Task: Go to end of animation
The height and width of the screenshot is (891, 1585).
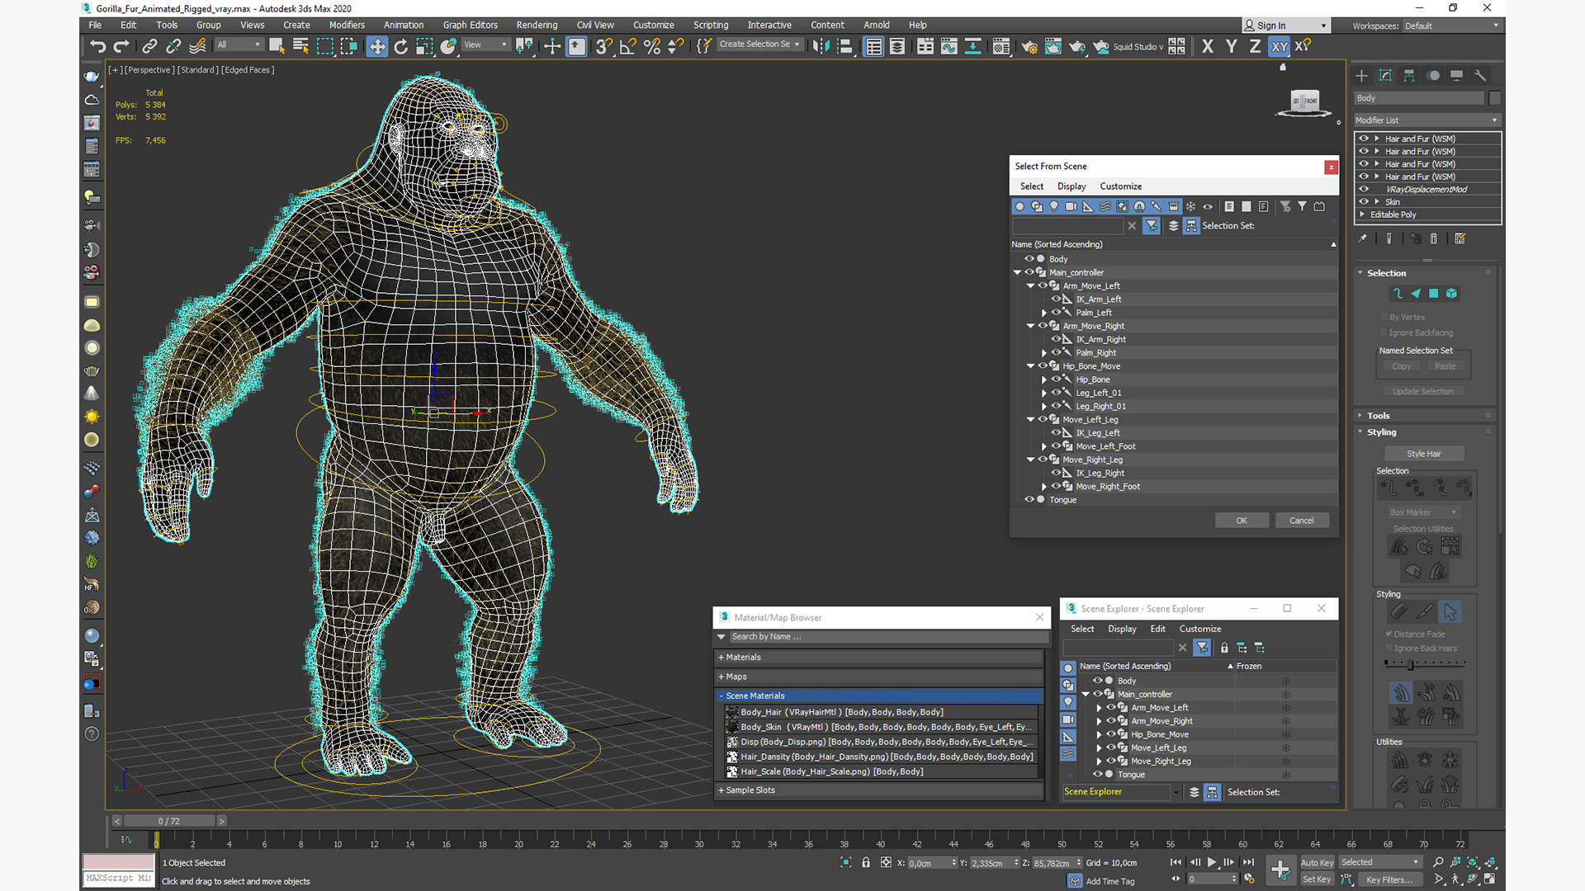Action: pos(1248,862)
